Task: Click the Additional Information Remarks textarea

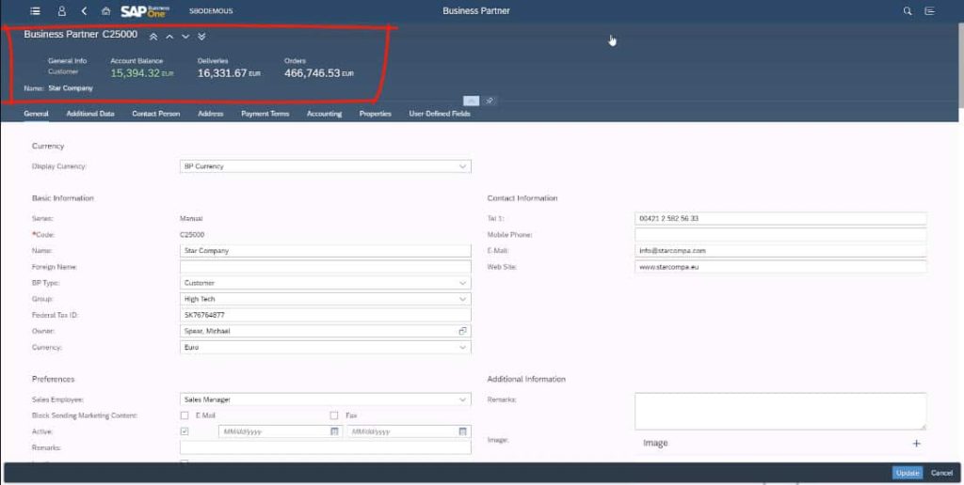Action: coord(780,412)
